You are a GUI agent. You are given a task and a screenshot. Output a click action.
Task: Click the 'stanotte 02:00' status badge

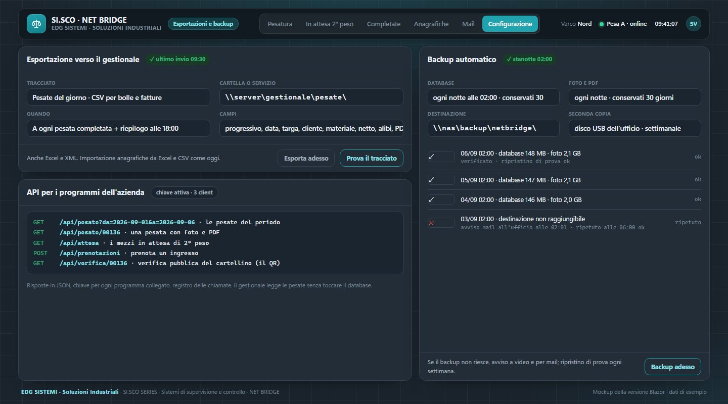[x=530, y=59]
